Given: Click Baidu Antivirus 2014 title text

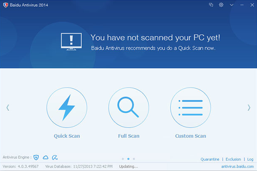Looking at the screenshot, I should 29,5.
